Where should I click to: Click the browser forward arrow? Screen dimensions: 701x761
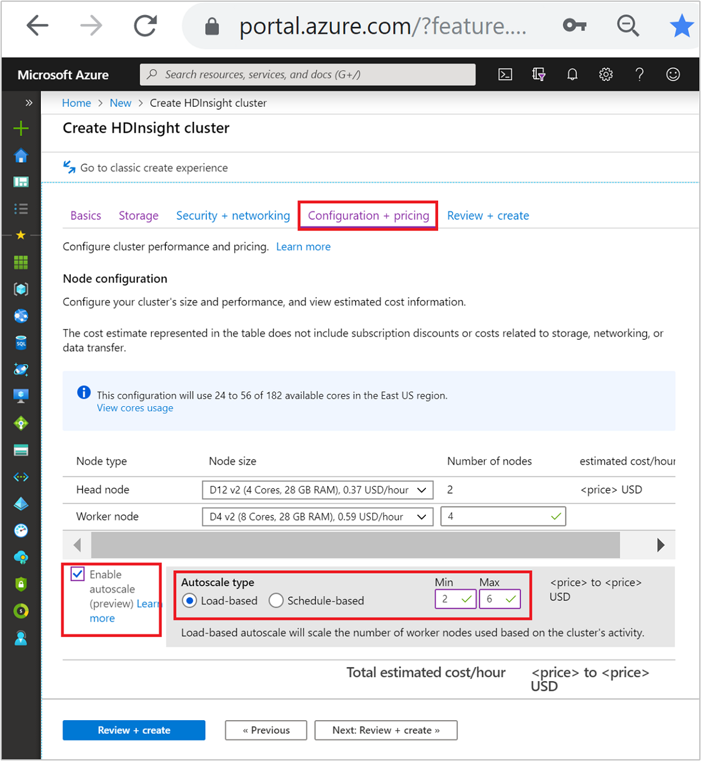click(91, 26)
